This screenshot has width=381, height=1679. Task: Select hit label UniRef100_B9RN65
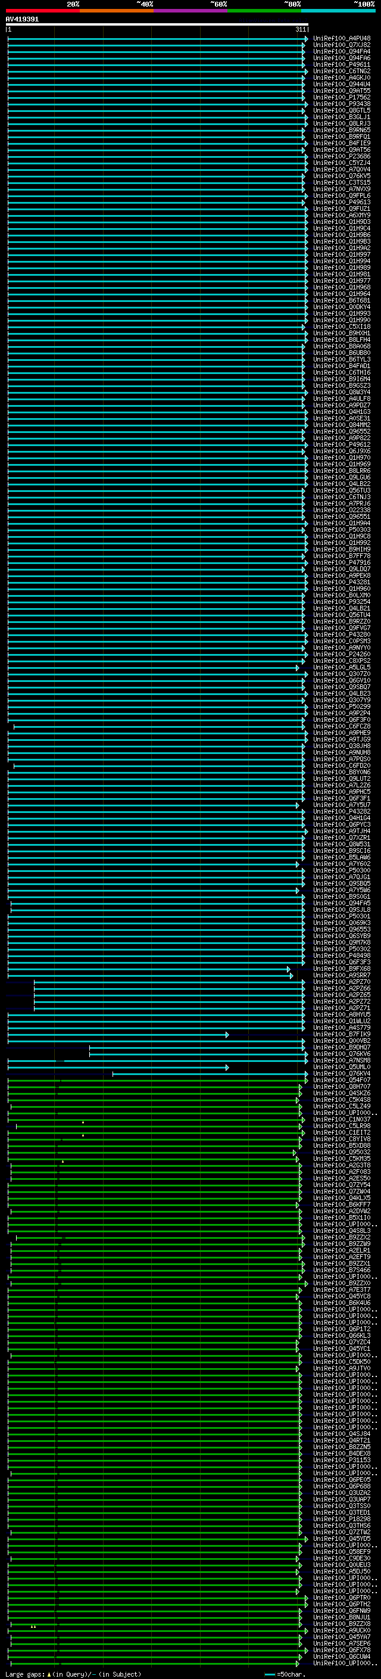(342, 130)
